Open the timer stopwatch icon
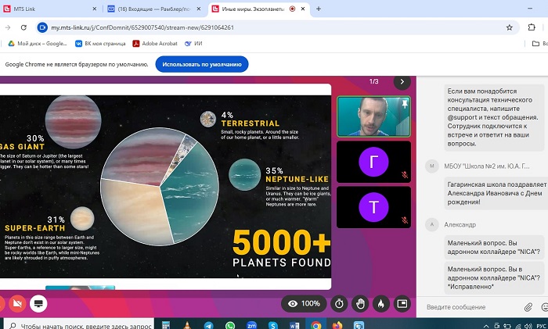Viewport: 548px width, 329px height. [339, 303]
